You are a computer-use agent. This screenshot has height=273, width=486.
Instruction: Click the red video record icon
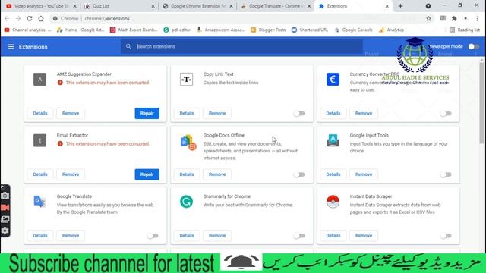[x=5, y=207]
